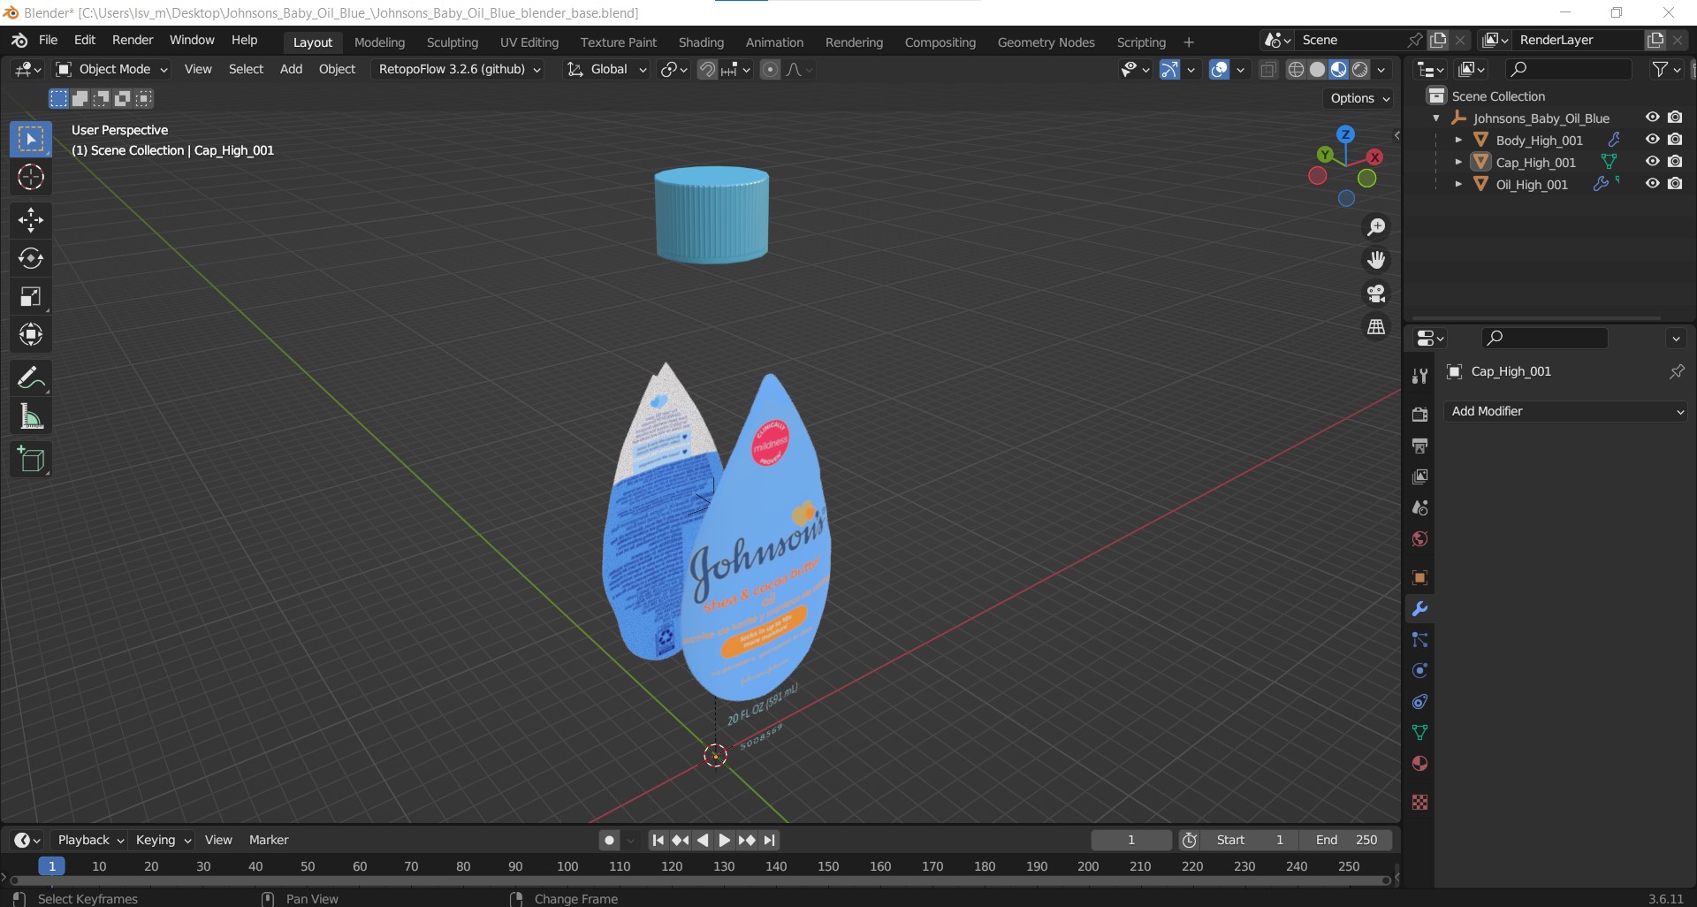
Task: Expand Body_High_001 in outliner
Action: click(1458, 140)
